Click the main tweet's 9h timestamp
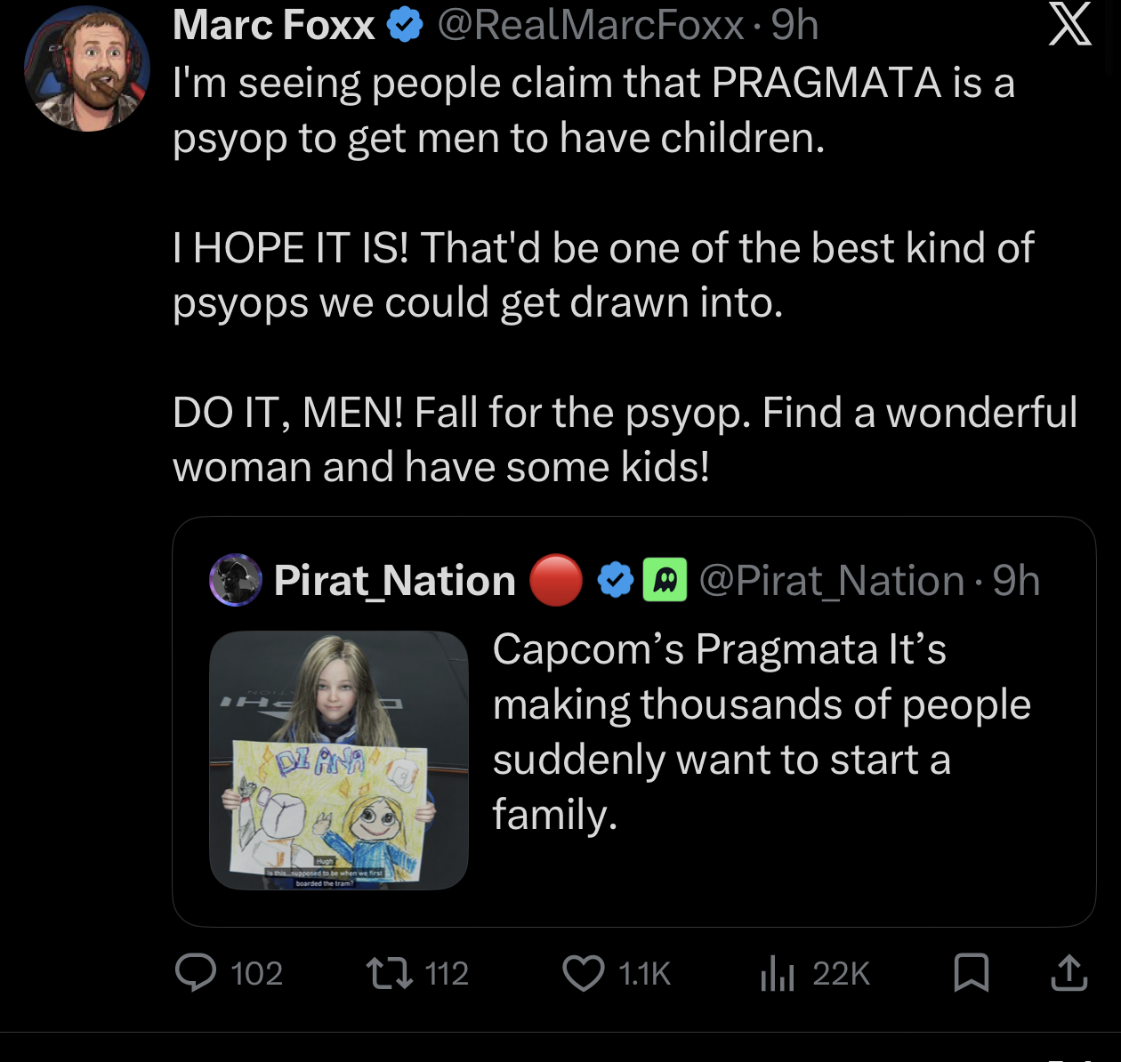 794,25
